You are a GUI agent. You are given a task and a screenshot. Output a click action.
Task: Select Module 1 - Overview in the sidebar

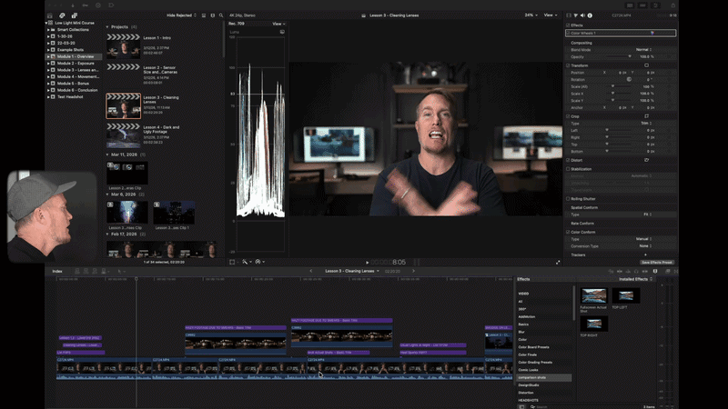(75, 56)
